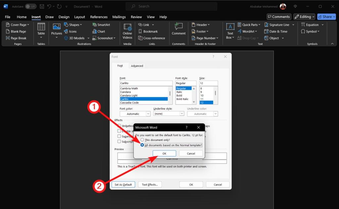Add a new Comment from ribbon
The width and height of the screenshot is (339, 209).
coord(178,29)
